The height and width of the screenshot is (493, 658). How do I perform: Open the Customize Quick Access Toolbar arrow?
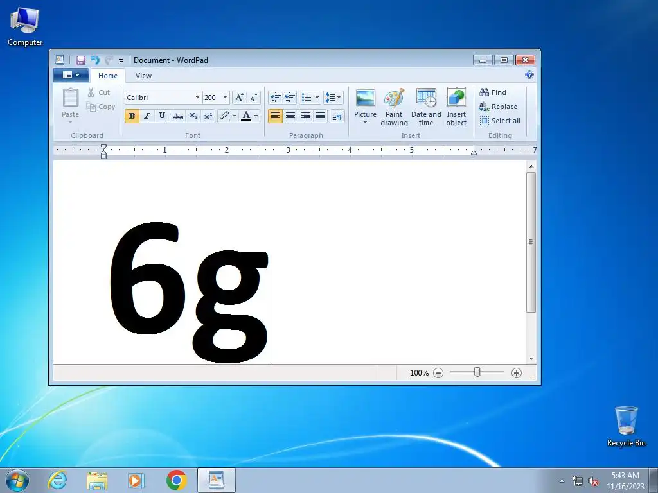(121, 60)
